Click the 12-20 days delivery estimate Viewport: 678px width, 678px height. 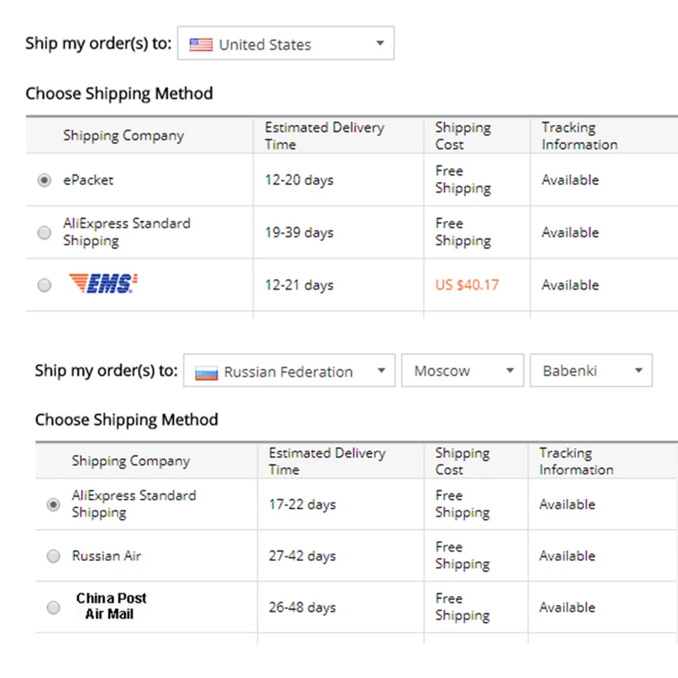(x=299, y=180)
